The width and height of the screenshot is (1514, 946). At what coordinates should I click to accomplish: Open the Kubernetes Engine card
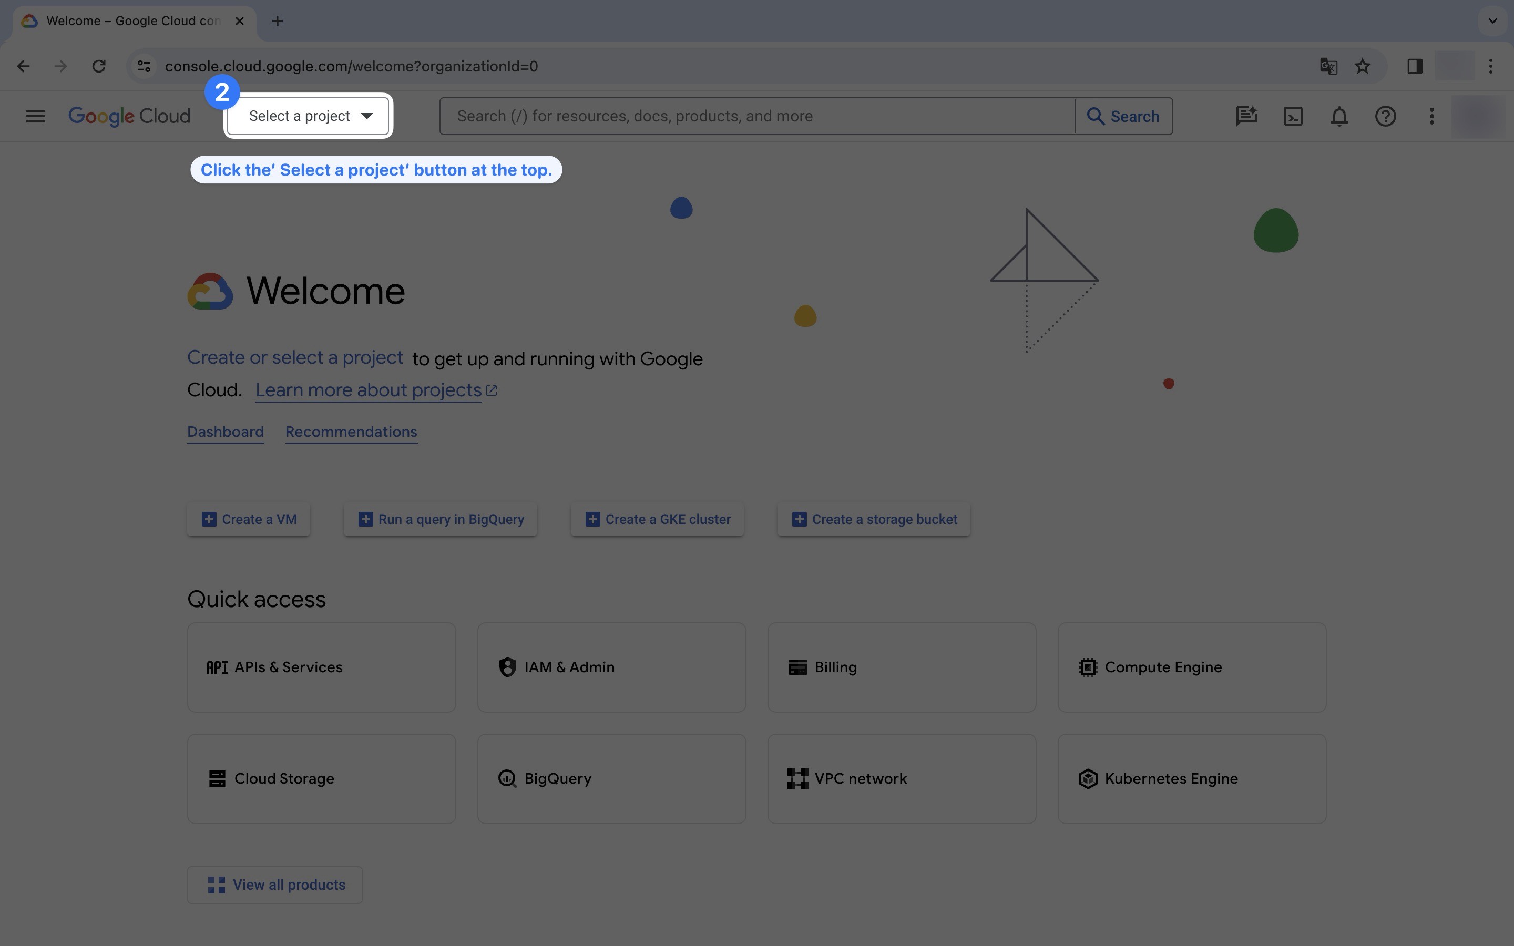tap(1192, 779)
